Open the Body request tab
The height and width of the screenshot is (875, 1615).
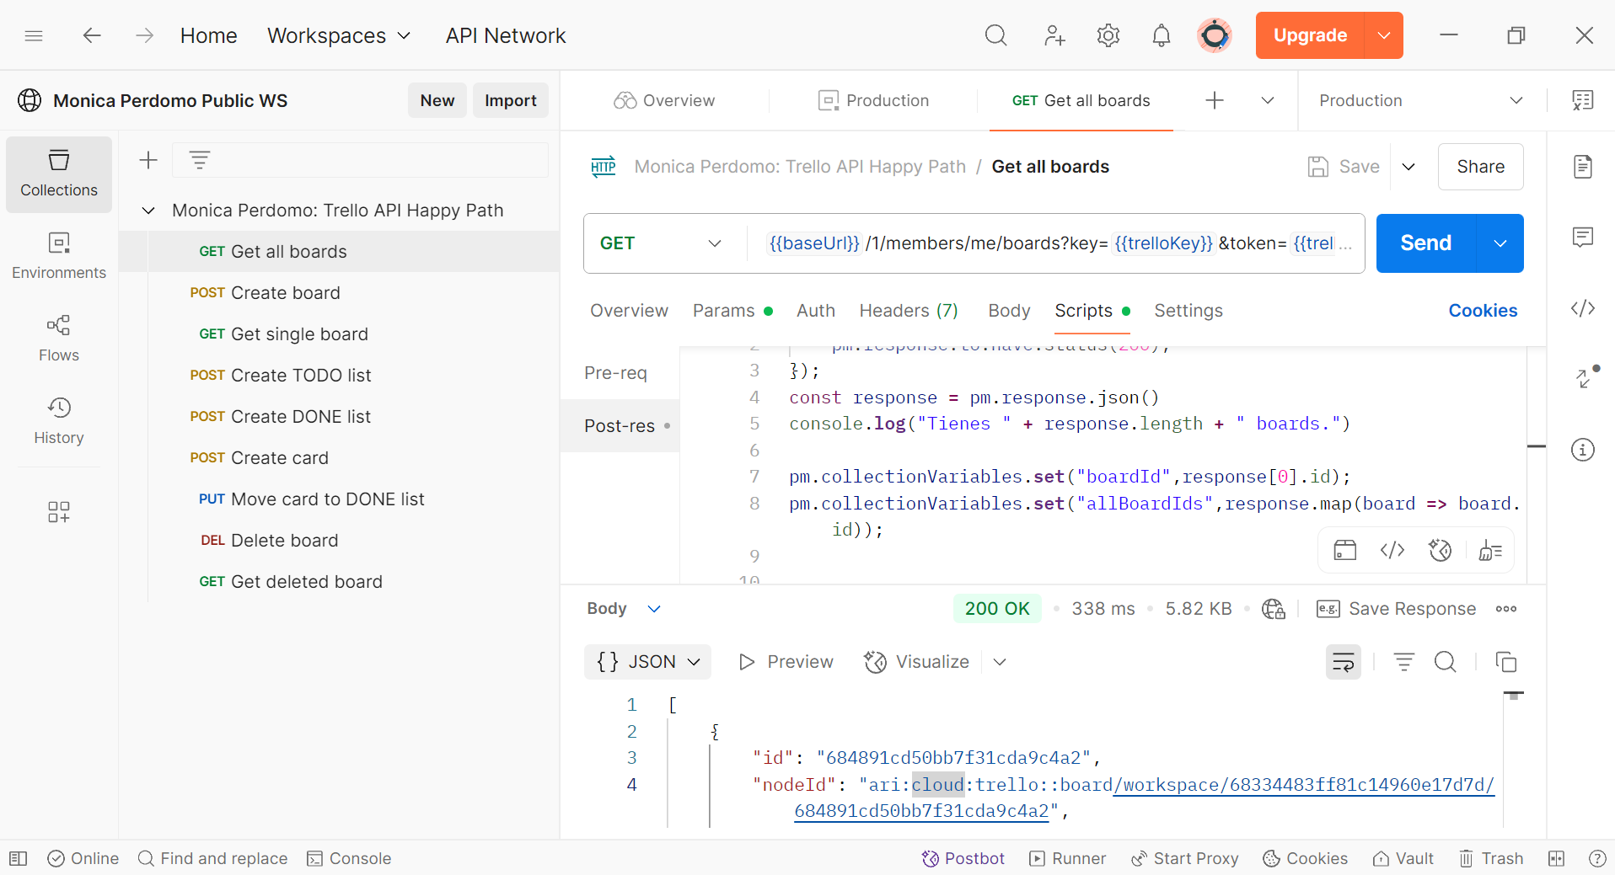point(1009,311)
